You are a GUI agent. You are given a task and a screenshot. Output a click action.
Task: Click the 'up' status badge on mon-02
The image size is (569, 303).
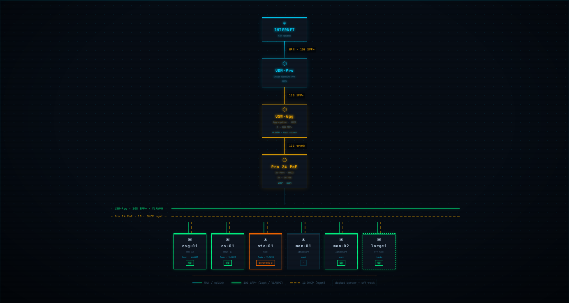pyautogui.click(x=341, y=263)
